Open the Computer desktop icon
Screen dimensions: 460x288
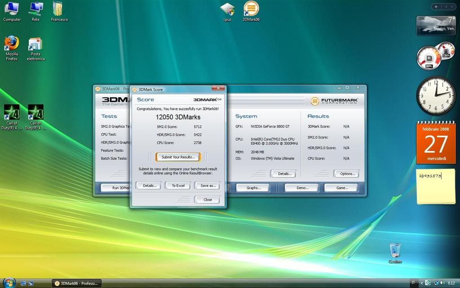(12, 9)
